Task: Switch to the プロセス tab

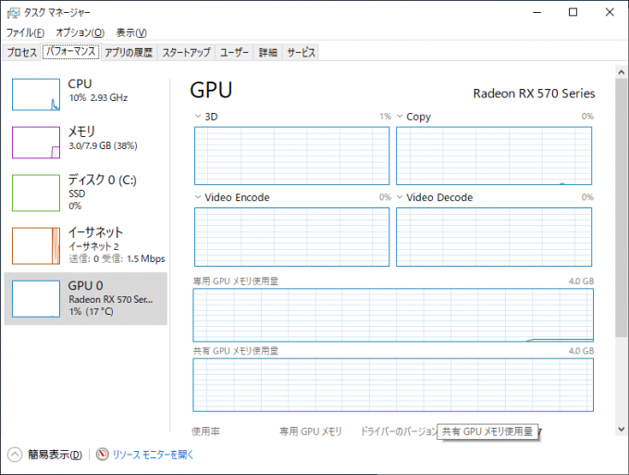Action: click(22, 52)
